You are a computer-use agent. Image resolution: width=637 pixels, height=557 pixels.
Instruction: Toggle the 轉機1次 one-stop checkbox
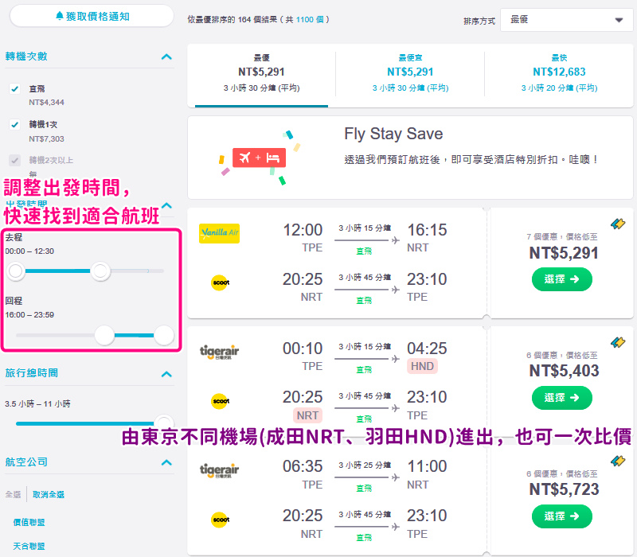(x=15, y=125)
